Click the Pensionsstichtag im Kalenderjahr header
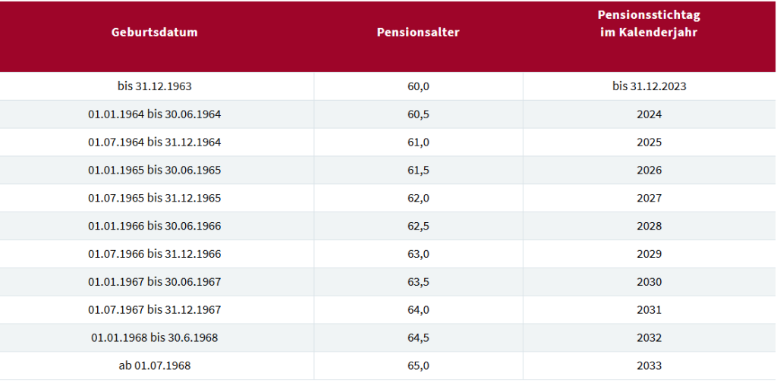This screenshot has width=777, height=382. click(x=649, y=24)
